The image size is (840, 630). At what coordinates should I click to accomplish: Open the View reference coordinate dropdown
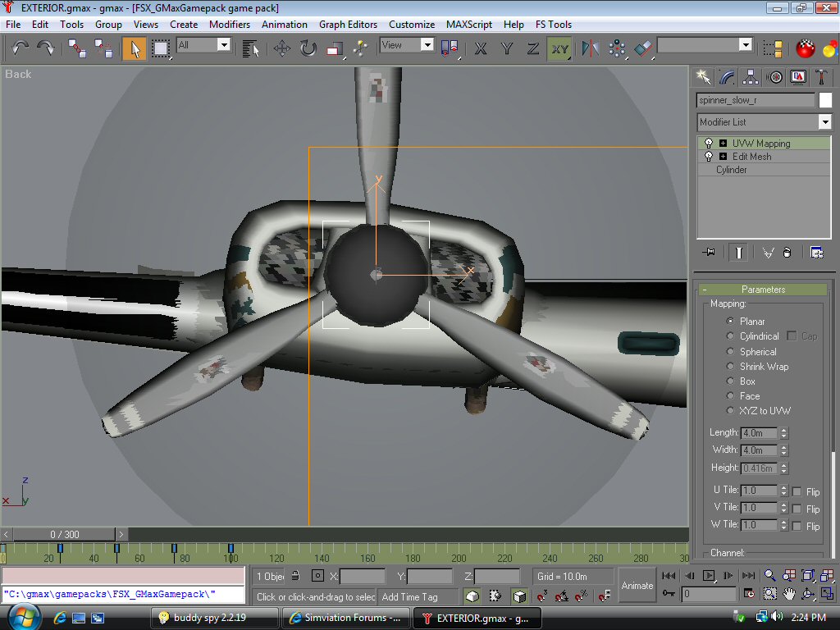427,45
